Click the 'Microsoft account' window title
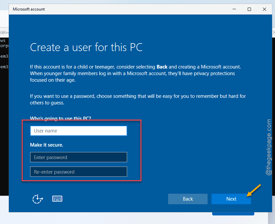 tap(29, 9)
